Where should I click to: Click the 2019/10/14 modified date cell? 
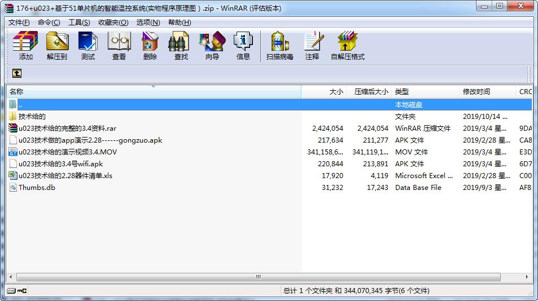[485, 117]
